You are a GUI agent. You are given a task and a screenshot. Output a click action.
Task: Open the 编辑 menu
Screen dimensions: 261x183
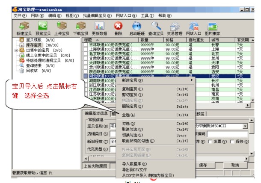click(x=55, y=16)
